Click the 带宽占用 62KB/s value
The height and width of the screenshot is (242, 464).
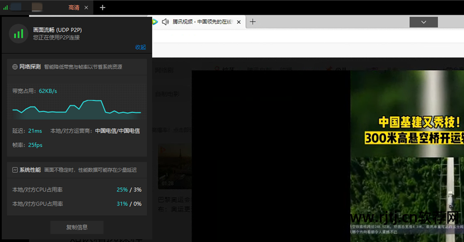[x=48, y=91]
